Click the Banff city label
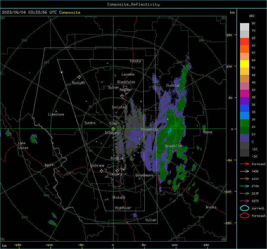The image size is (267, 249). click(49, 165)
